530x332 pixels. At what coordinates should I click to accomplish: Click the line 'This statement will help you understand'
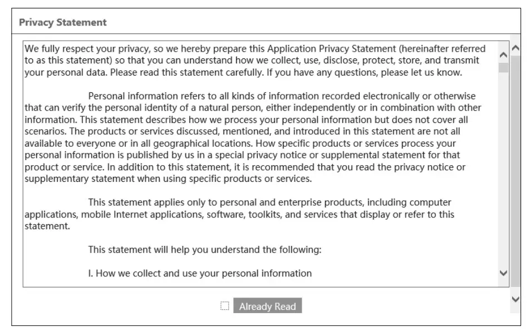pos(204,250)
